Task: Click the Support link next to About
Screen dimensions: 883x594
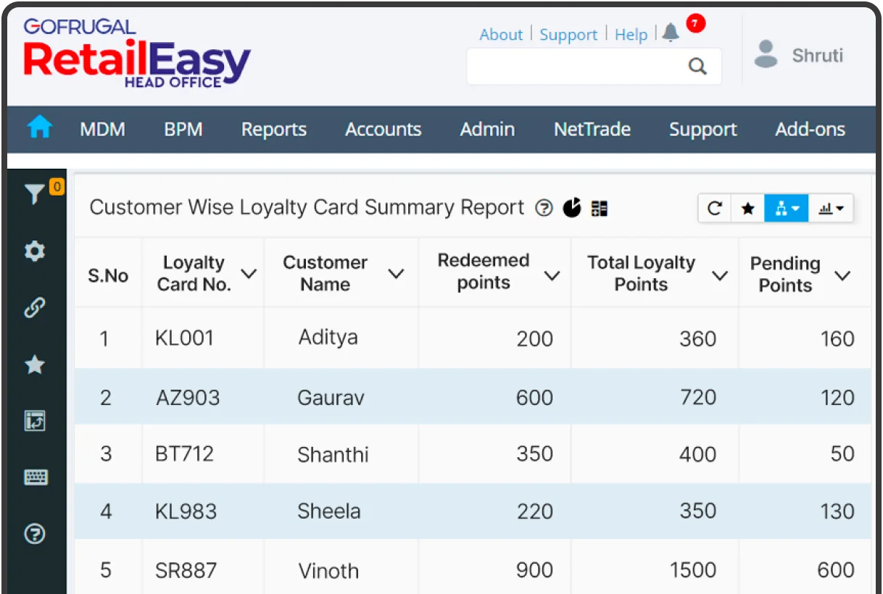Action: click(x=568, y=34)
